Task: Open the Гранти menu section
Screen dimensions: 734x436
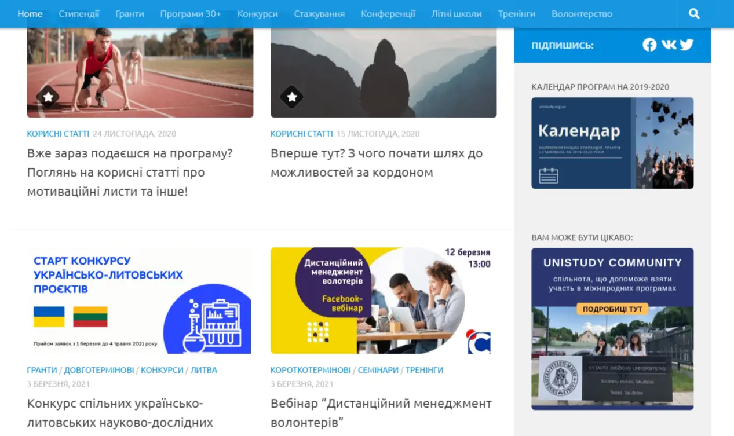Action: [x=130, y=14]
